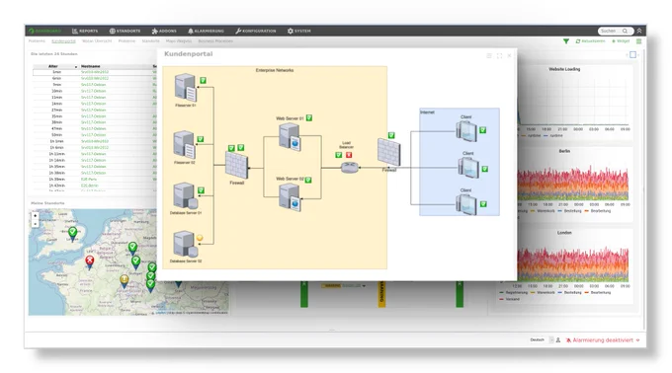672x373 pixels.
Task: Click the Aktualisieren refresh button
Action: click(x=590, y=41)
